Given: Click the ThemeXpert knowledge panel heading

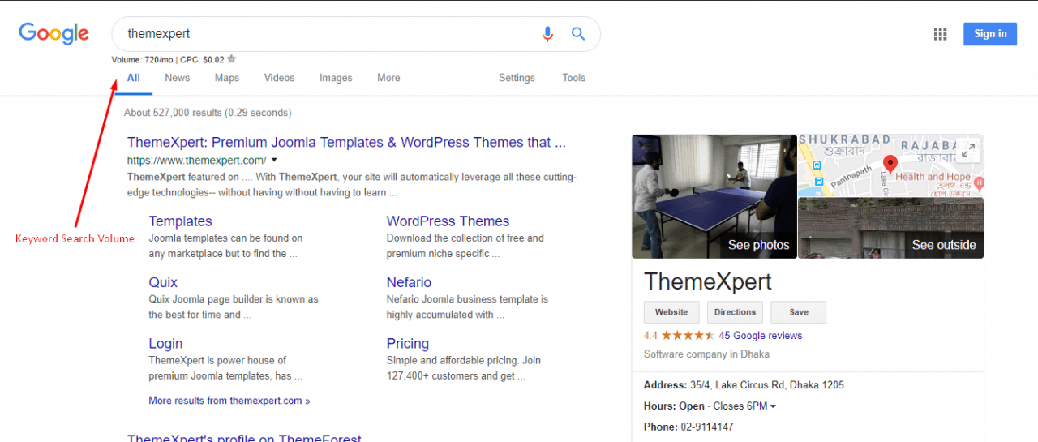Looking at the screenshot, I should click(x=707, y=281).
